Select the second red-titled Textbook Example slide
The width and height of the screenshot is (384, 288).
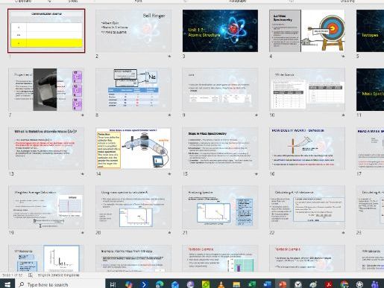[x=307, y=258]
